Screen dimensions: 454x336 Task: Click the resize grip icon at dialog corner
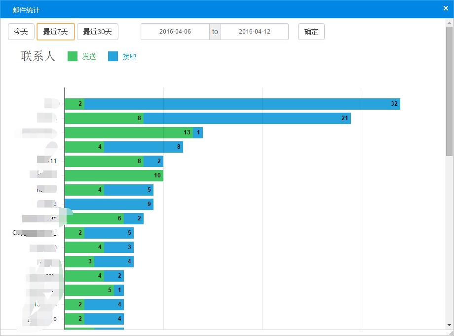coord(451,333)
